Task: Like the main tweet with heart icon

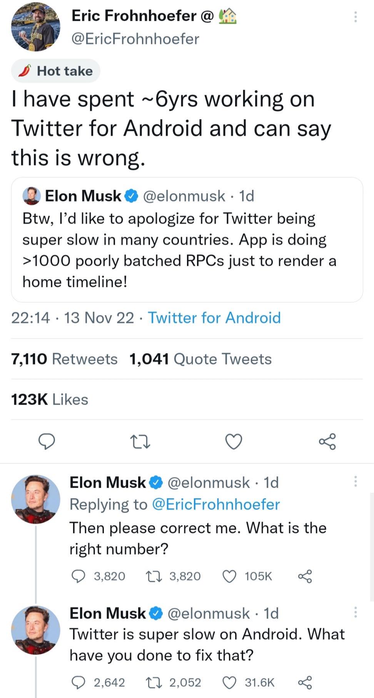Action: pyautogui.click(x=234, y=441)
